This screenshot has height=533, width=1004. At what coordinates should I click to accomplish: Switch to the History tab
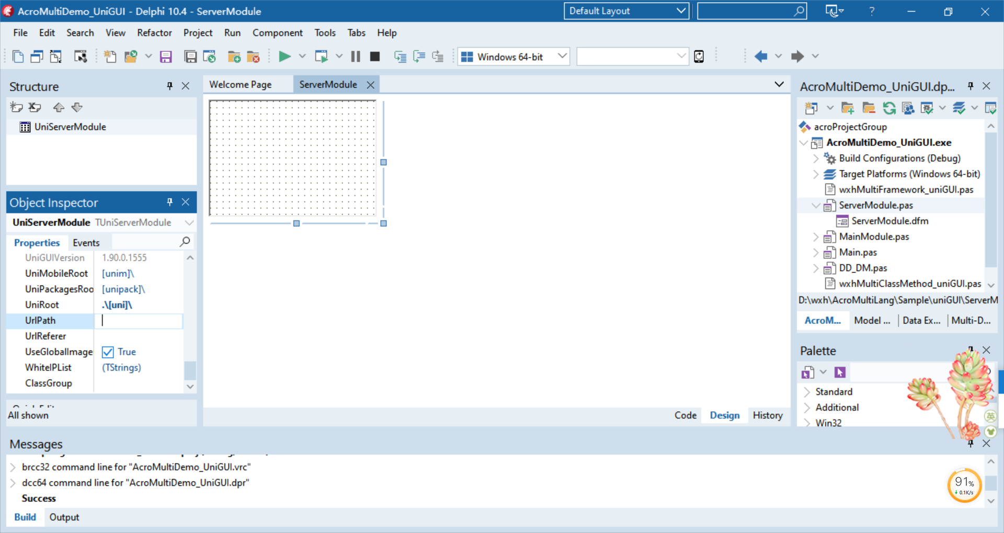(x=768, y=415)
